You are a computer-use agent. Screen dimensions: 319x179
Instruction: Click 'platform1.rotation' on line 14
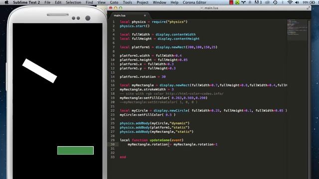coord(138,77)
